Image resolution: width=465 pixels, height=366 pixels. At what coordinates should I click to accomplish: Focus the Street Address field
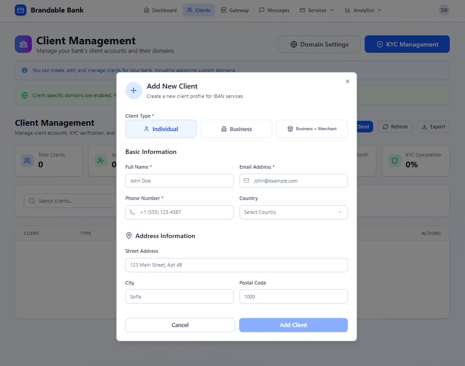coord(237,265)
